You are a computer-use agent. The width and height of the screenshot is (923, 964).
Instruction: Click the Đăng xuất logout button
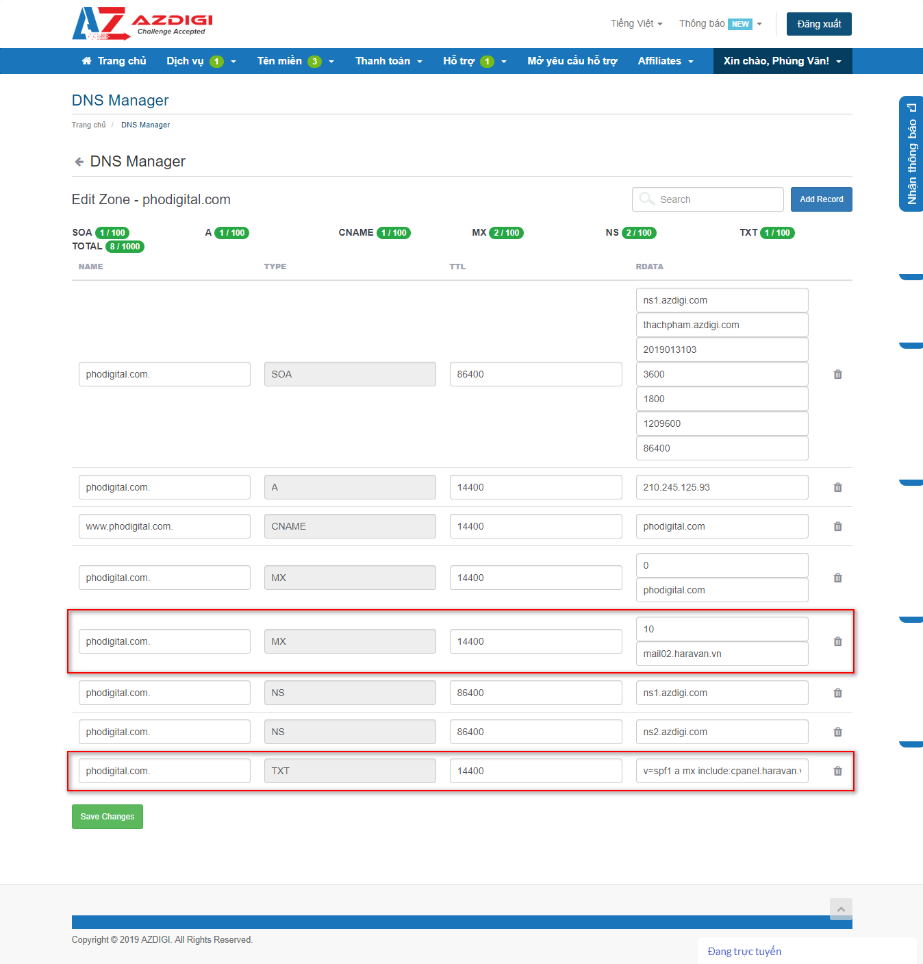818,24
